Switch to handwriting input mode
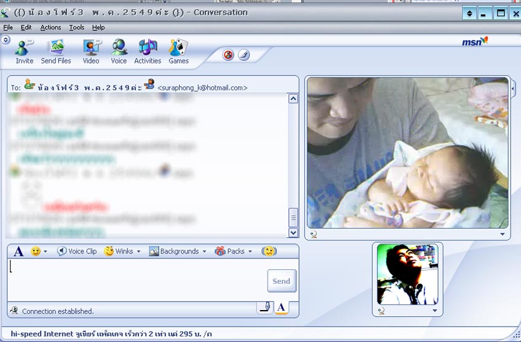The width and height of the screenshot is (521, 342). click(264, 307)
